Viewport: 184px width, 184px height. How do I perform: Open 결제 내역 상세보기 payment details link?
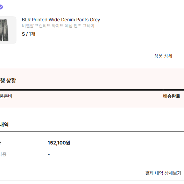pos(163,173)
